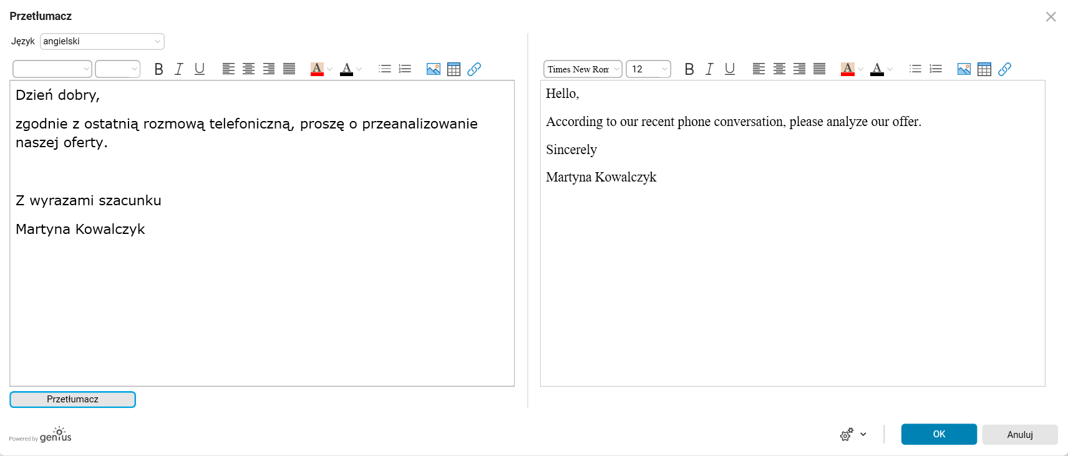This screenshot has height=456, width=1068.
Task: Click the 'Hello,' line in translation
Action: pyautogui.click(x=563, y=94)
